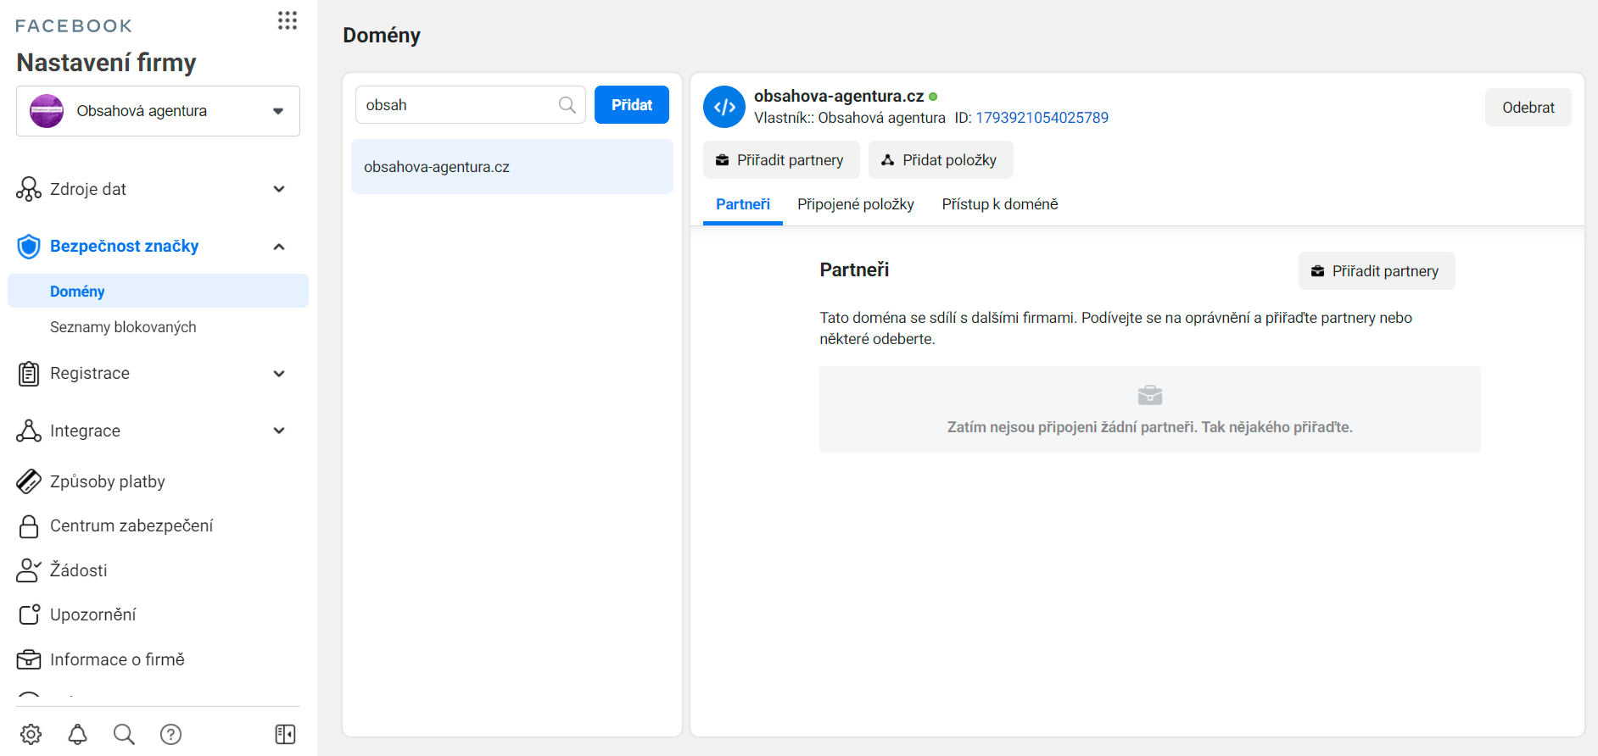Click the Zdroje dat label
Screen dimensions: 1598x756
pos(88,189)
